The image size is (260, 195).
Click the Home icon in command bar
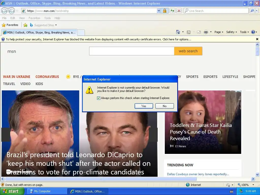coord(178,32)
